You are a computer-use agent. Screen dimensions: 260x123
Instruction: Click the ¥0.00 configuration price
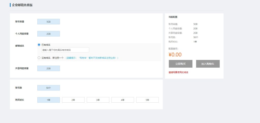[x=175, y=55]
